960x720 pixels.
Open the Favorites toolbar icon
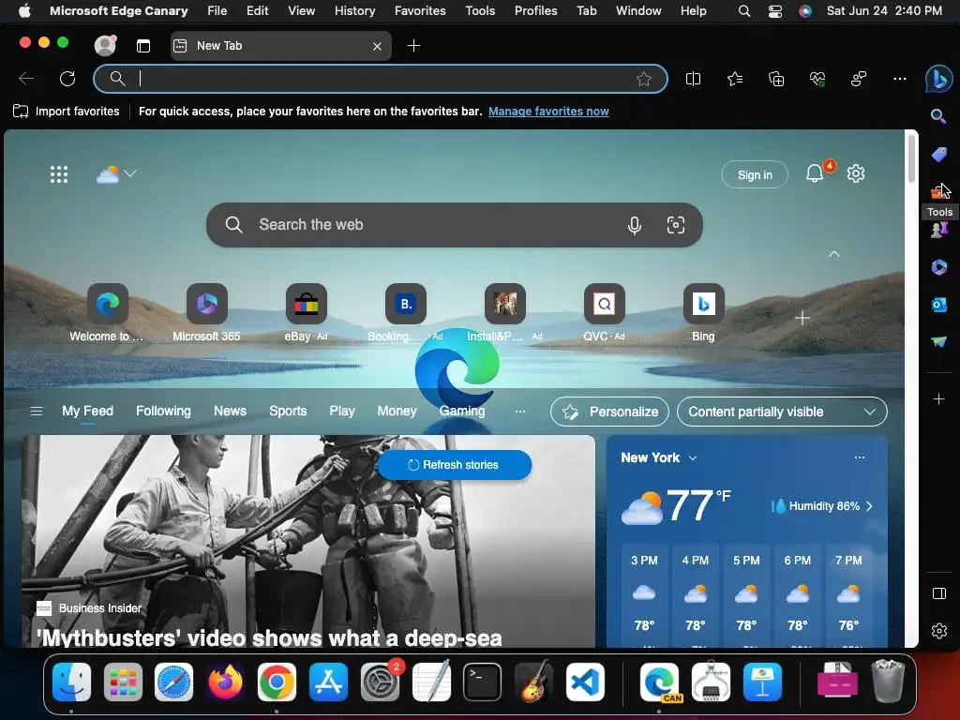click(735, 79)
